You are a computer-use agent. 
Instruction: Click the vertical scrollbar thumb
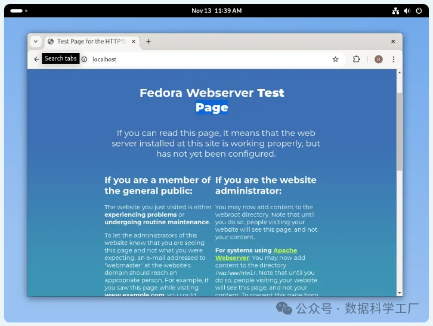point(400,132)
